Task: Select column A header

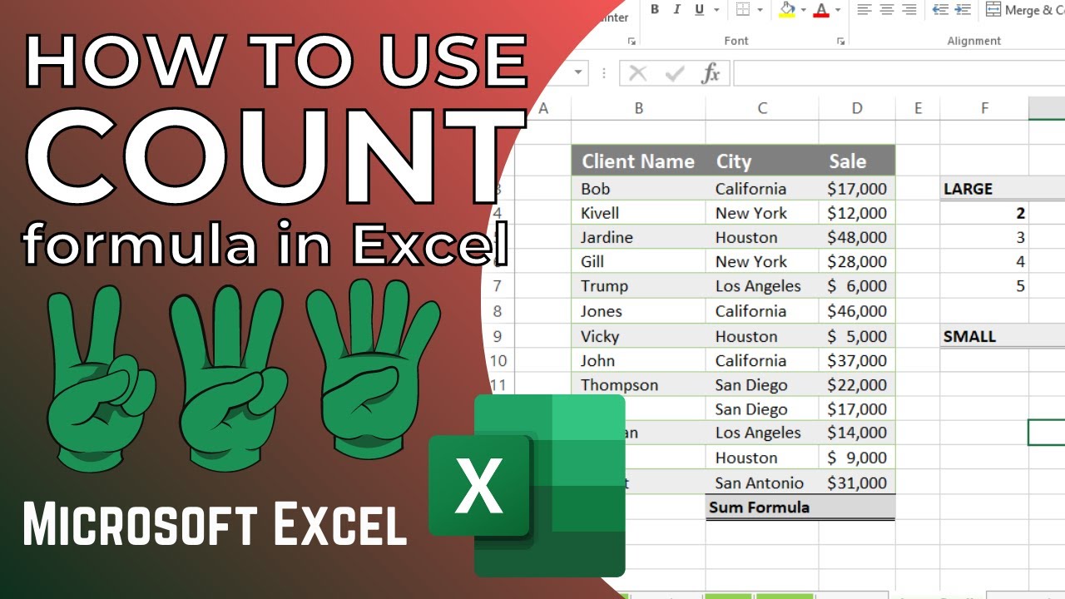Action: tap(543, 108)
